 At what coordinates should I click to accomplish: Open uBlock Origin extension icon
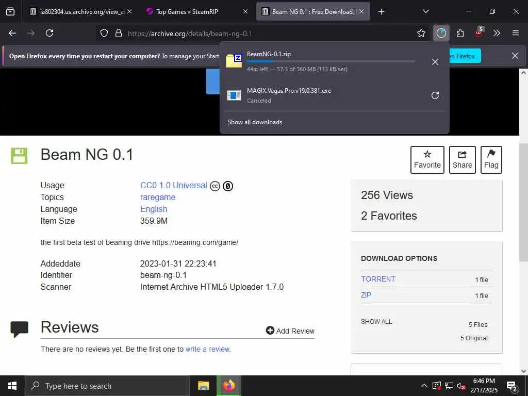pyautogui.click(x=479, y=32)
